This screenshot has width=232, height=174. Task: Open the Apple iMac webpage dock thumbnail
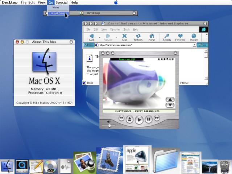point(137,159)
